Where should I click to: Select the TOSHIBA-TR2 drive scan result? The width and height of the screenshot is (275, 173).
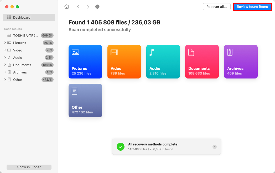(x=25, y=35)
